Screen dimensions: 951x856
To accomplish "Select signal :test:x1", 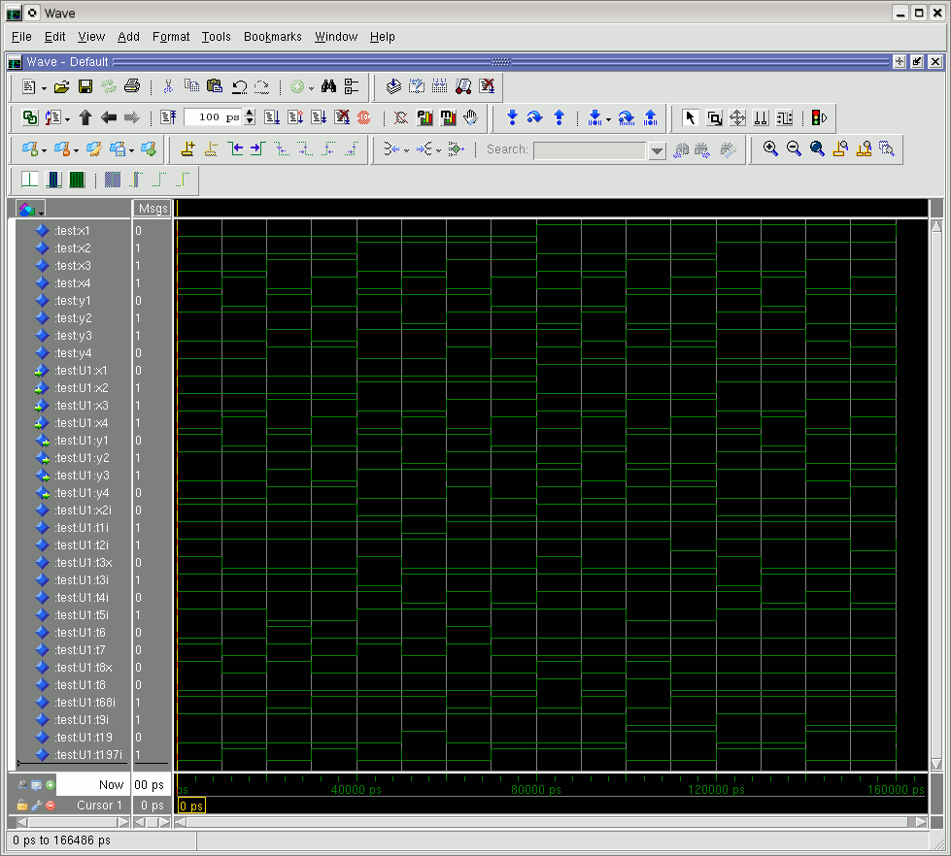I will (72, 231).
